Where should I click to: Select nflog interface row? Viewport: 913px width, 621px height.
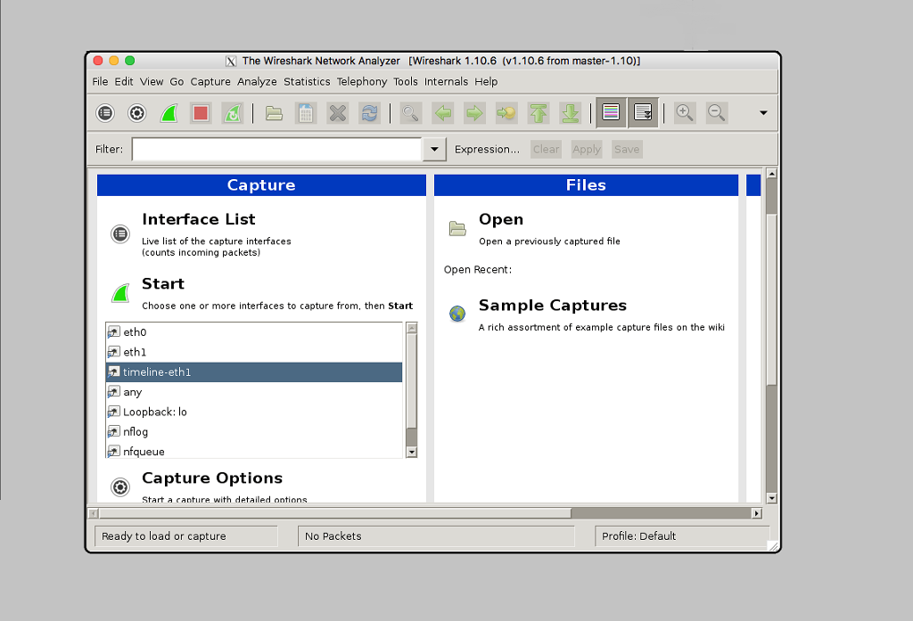[254, 431]
